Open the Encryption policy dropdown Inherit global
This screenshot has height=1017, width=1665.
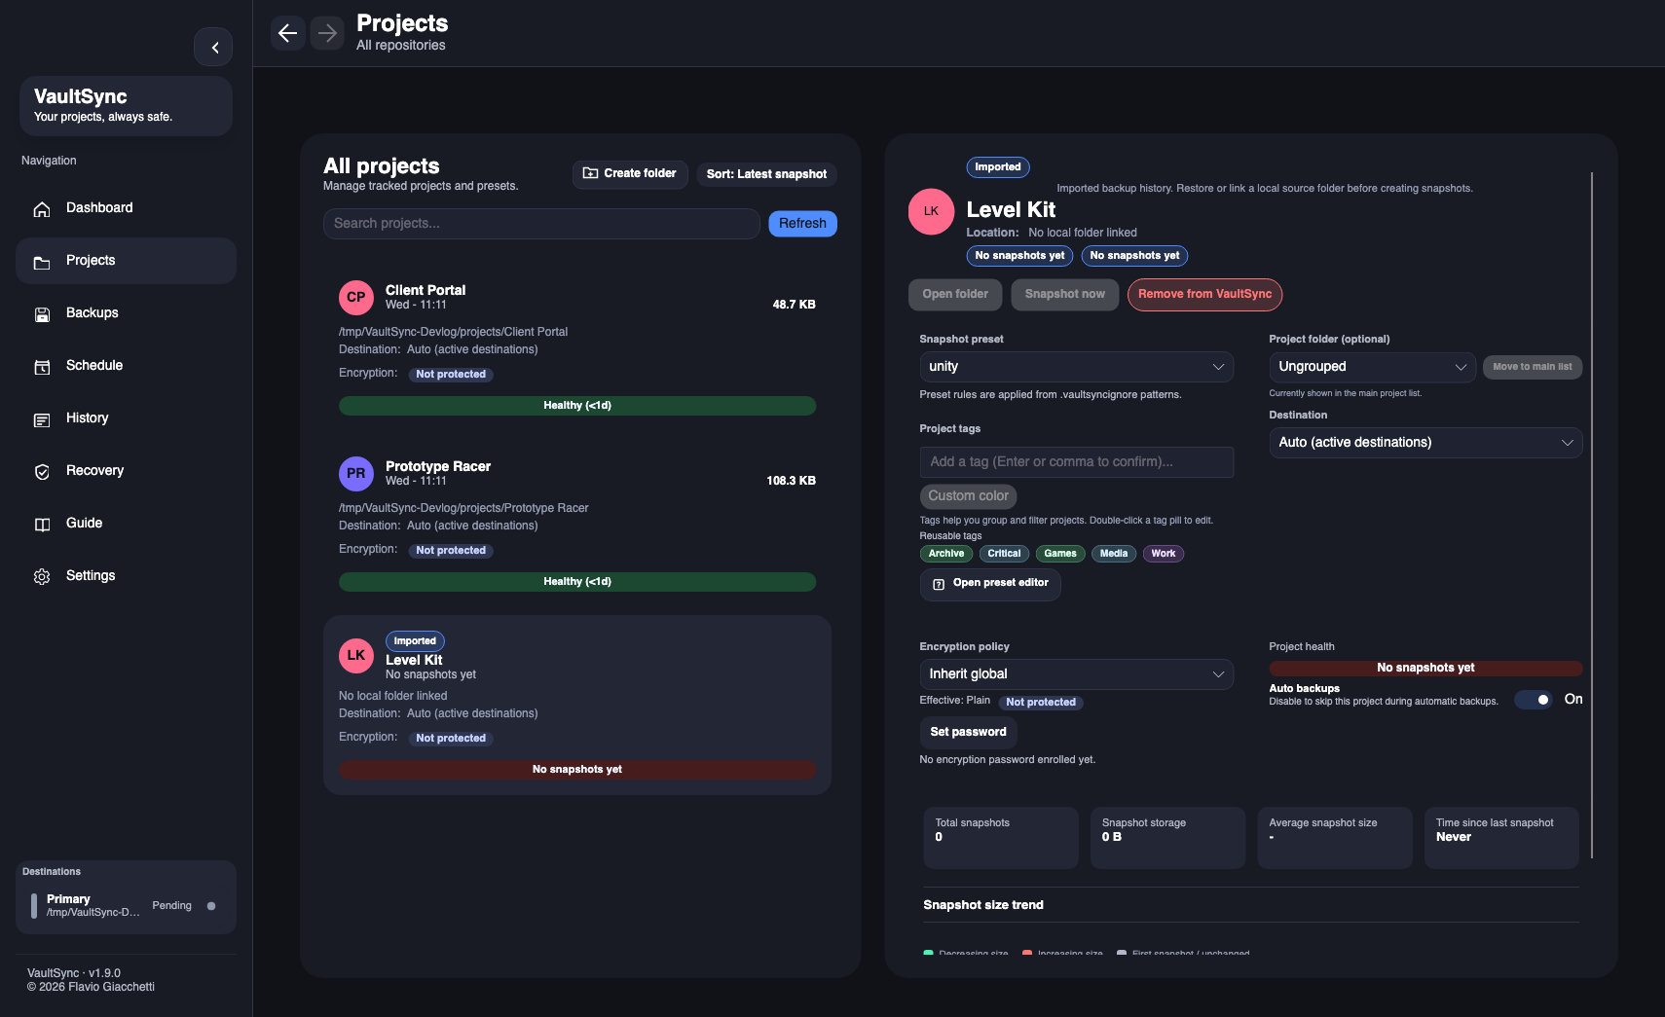pyautogui.click(x=1076, y=674)
